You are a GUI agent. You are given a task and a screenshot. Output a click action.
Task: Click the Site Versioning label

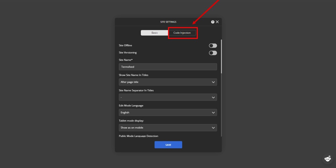[x=128, y=53]
